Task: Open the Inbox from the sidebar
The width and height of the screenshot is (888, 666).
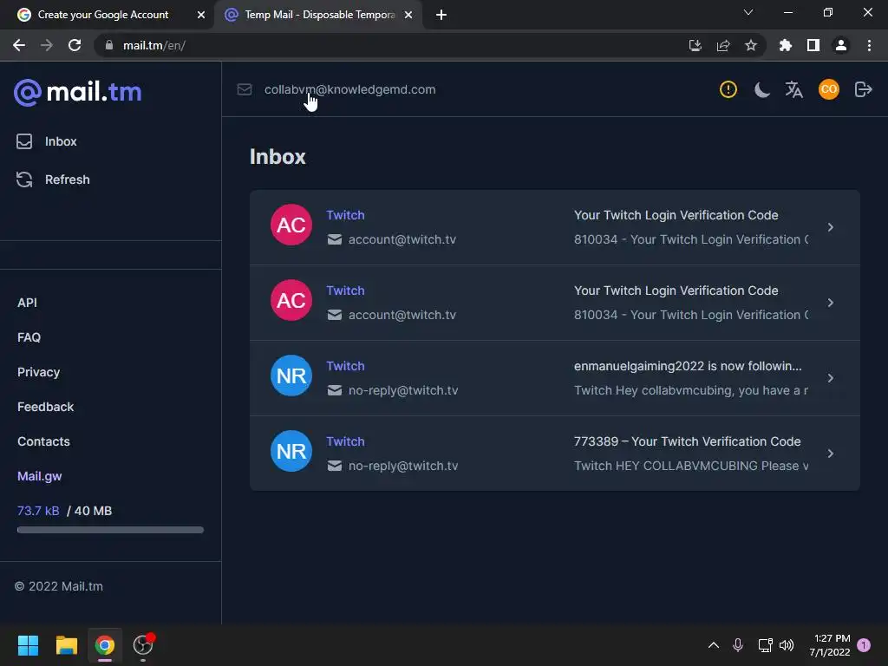Action: [47, 141]
